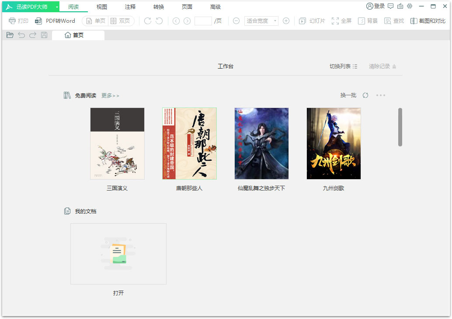The height and width of the screenshot is (319, 452).
Task: Switch to the 阅读 tab
Action: pos(73,7)
